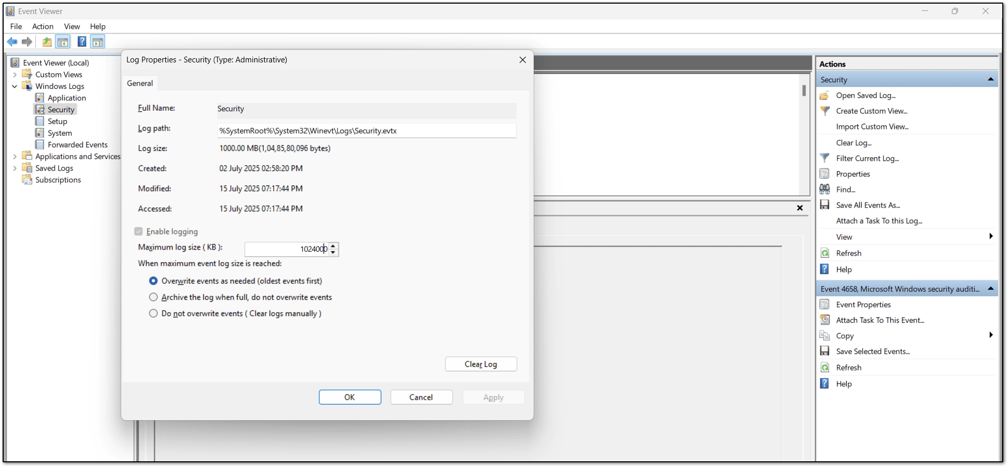Click the Help icon under Security actions
The height and width of the screenshot is (467, 1008).
(x=824, y=269)
